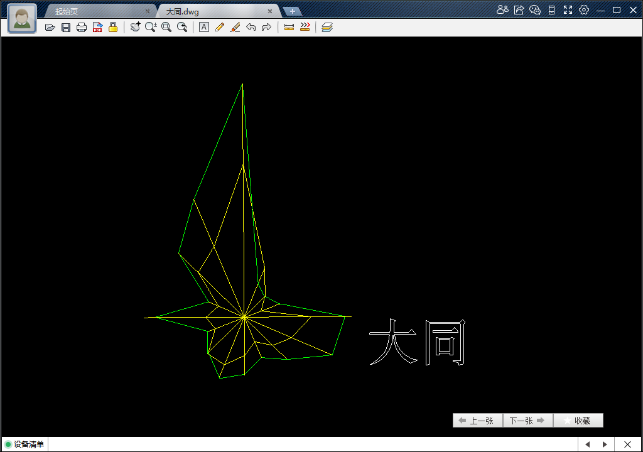Pick the brush markup tool
The image size is (643, 452).
click(235, 27)
